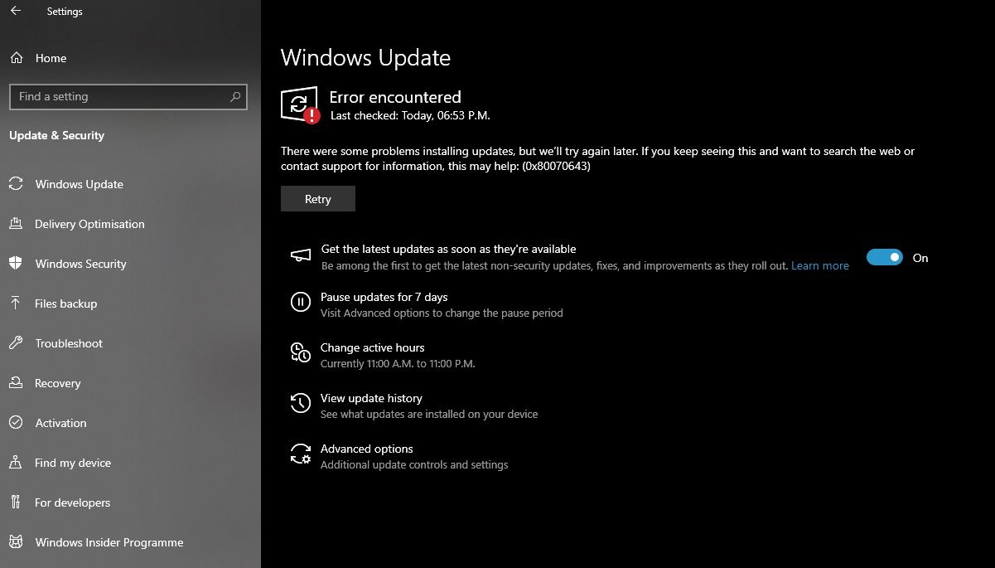Turn off latest updates availability toggle
The height and width of the screenshot is (568, 995).
pyautogui.click(x=885, y=257)
